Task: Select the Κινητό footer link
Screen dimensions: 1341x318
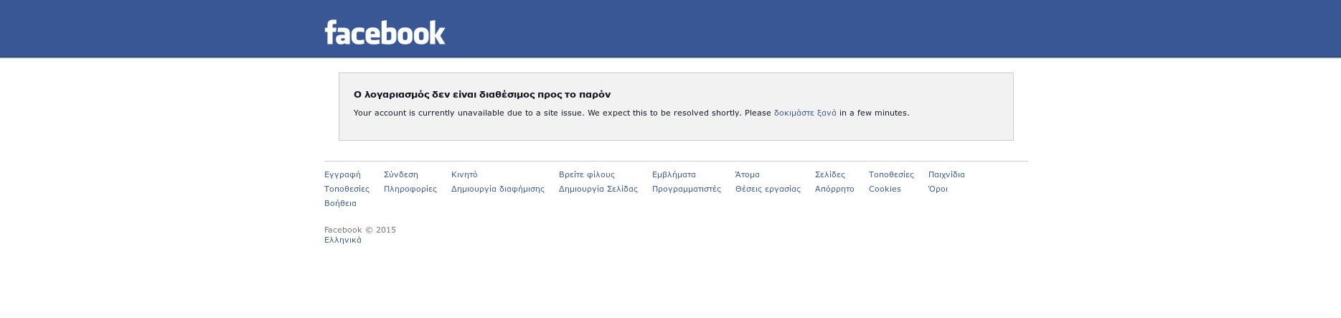Action: point(464,174)
